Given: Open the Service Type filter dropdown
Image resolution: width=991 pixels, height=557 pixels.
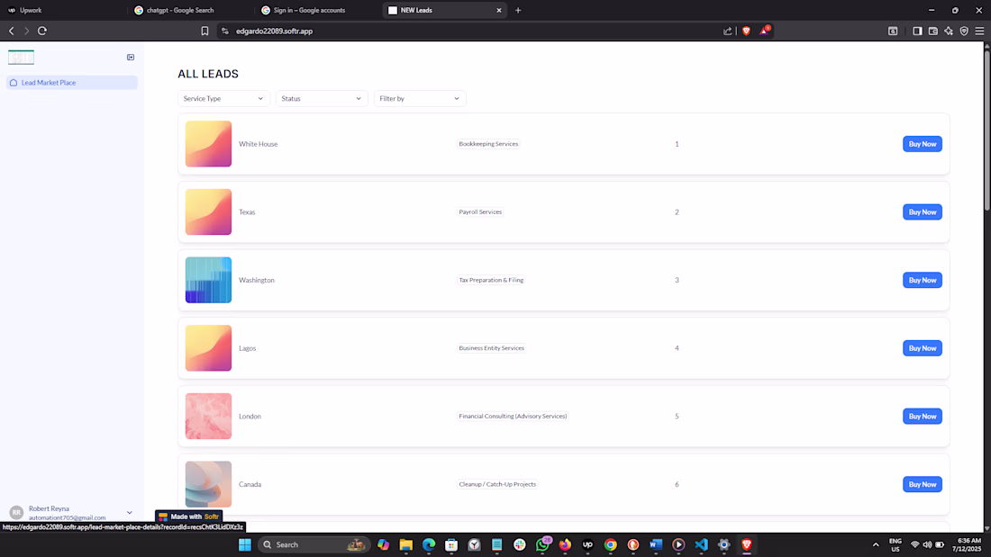Looking at the screenshot, I should [223, 98].
